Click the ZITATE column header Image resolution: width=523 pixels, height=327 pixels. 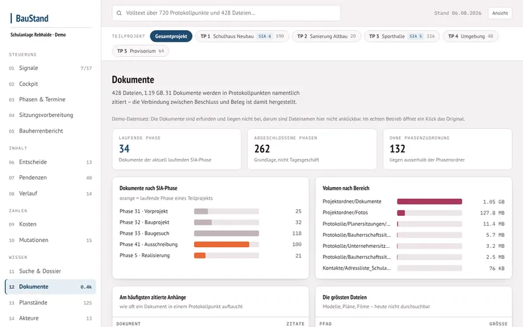click(x=295, y=324)
